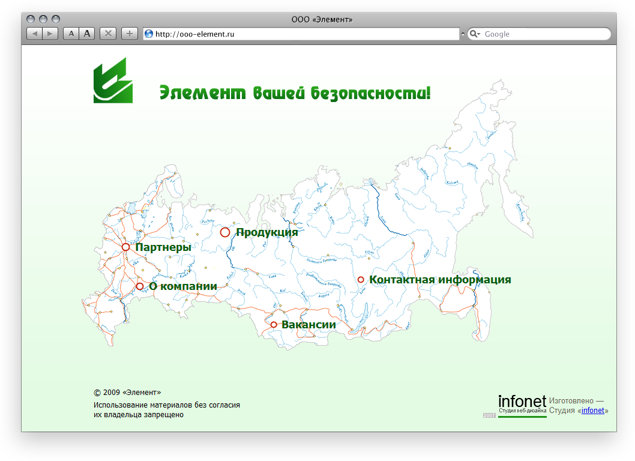Open the Контактная информация link

[x=440, y=280]
